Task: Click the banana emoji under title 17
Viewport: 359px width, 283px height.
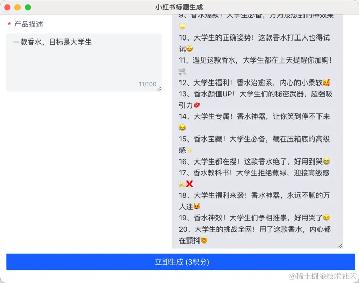Action: coord(182,184)
